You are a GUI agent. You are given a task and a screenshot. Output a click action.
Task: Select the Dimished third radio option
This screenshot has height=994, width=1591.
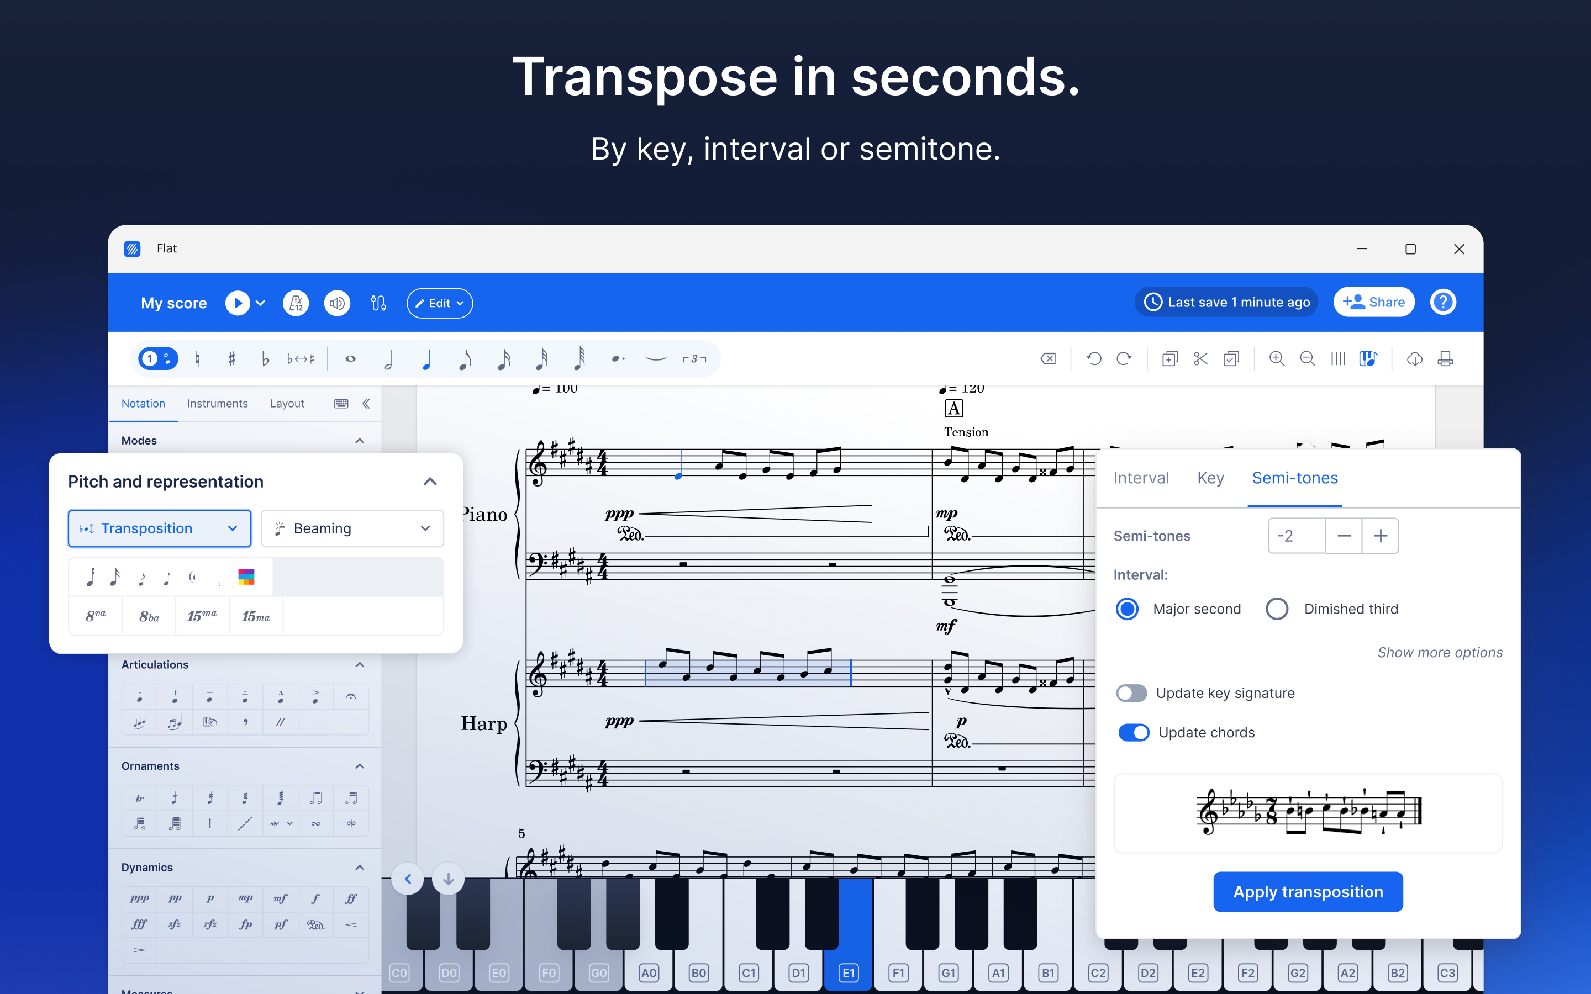click(x=1277, y=609)
